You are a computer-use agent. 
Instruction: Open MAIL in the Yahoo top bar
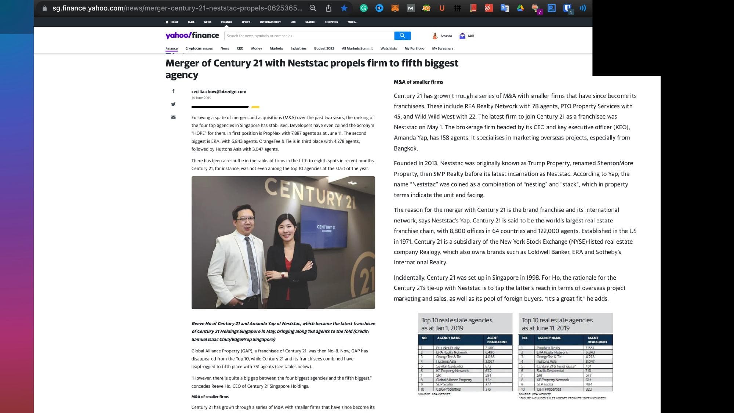point(191,22)
